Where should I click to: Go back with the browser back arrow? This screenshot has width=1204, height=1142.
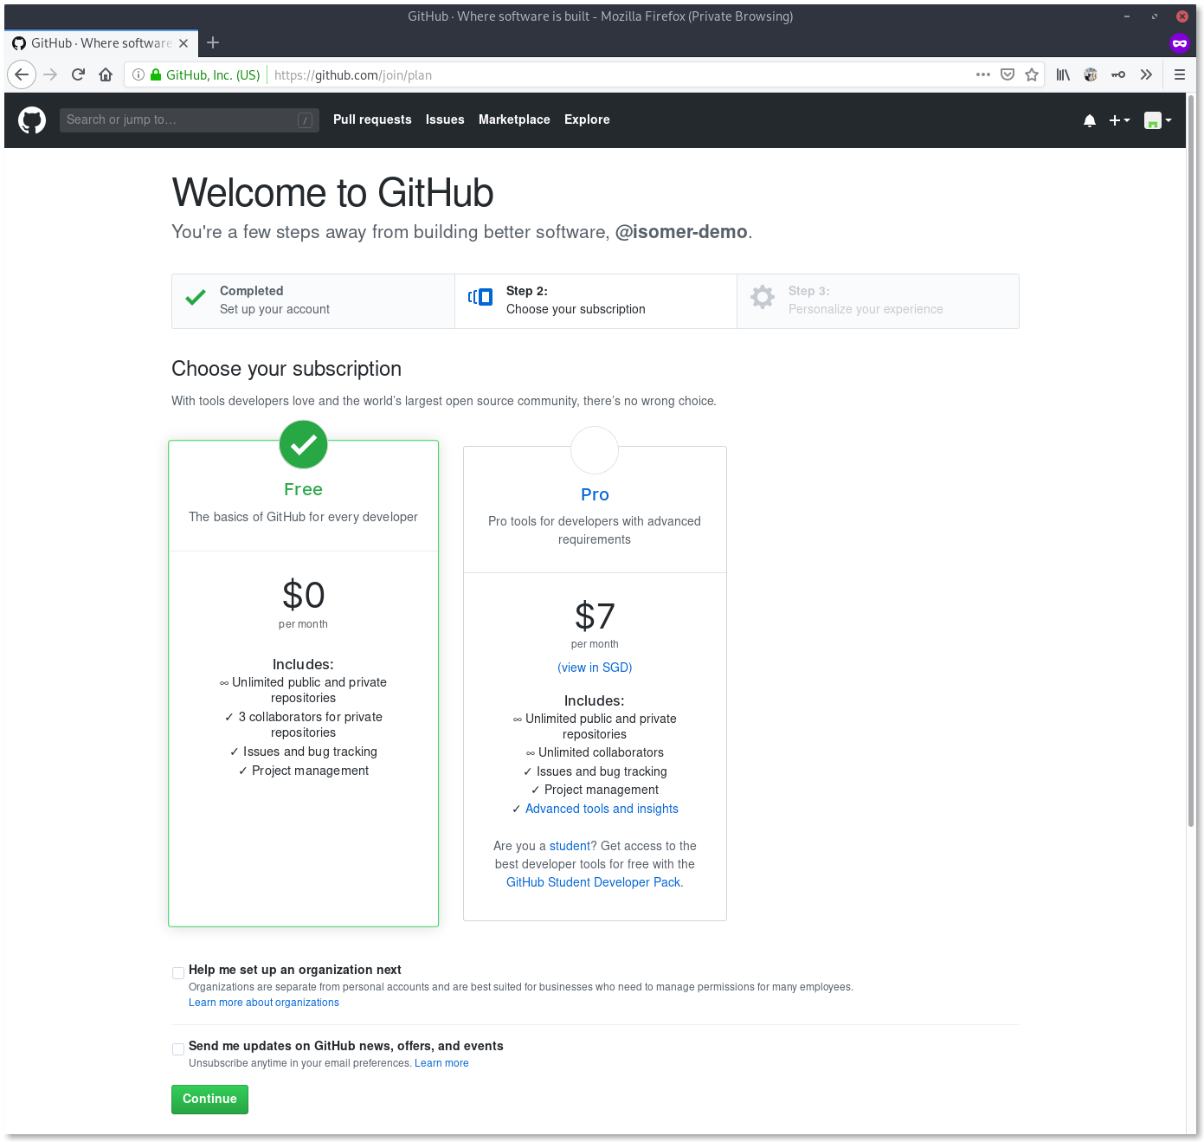coord(22,74)
